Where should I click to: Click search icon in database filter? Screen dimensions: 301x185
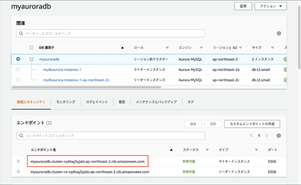21,33
